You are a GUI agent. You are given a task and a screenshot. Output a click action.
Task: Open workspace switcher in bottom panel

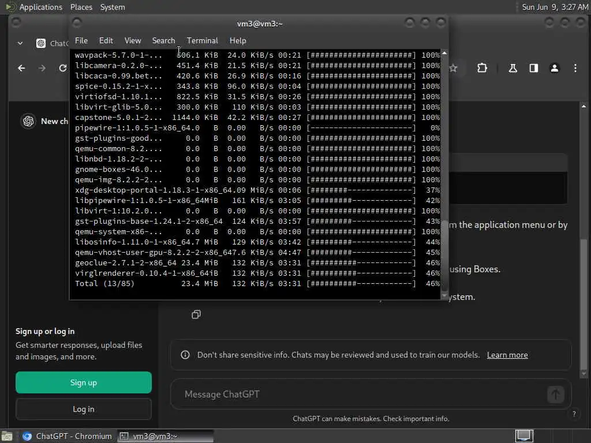524,436
